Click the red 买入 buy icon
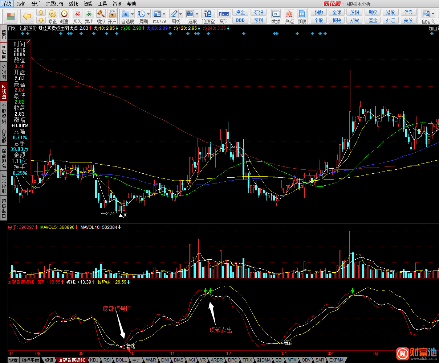Viewport: 439px width, 363px height. (x=77, y=14)
